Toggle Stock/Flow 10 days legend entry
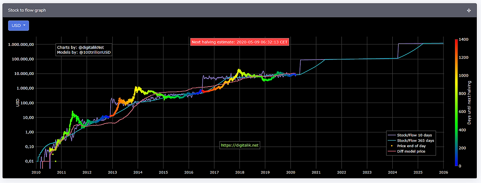Viewport: 481px width, 183px height. pyautogui.click(x=411, y=135)
